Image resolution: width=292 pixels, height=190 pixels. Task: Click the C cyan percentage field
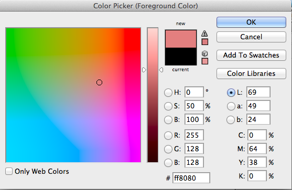click(x=257, y=135)
